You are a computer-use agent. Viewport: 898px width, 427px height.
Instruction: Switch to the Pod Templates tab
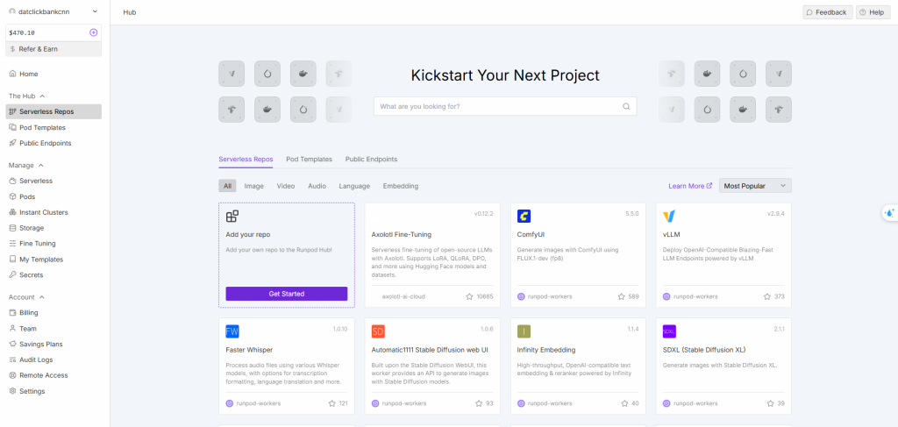tap(309, 160)
